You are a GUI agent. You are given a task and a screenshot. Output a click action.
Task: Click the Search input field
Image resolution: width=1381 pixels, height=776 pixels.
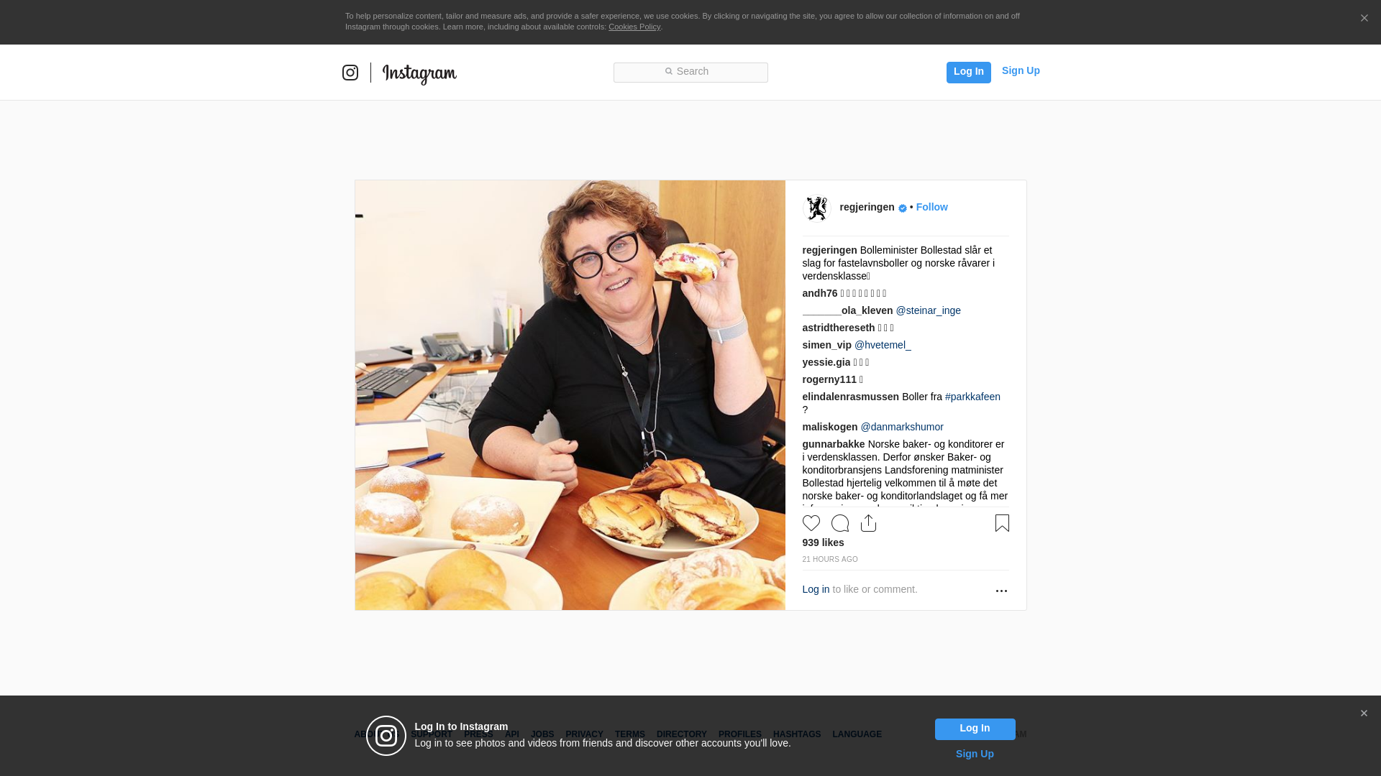[x=690, y=72]
